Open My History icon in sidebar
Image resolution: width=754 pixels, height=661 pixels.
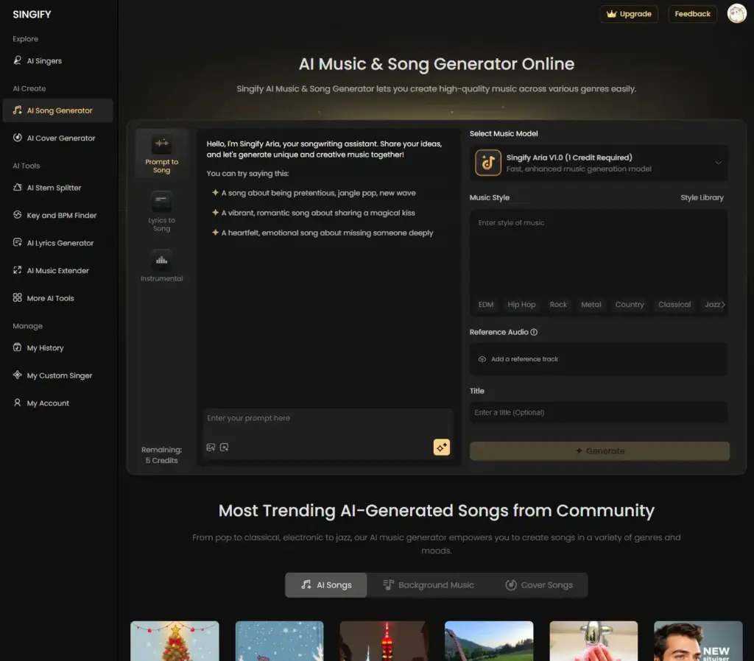point(18,347)
